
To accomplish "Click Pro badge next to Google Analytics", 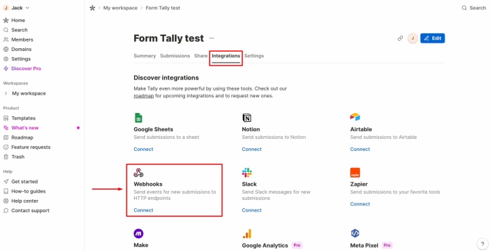I will pyautogui.click(x=297, y=246).
